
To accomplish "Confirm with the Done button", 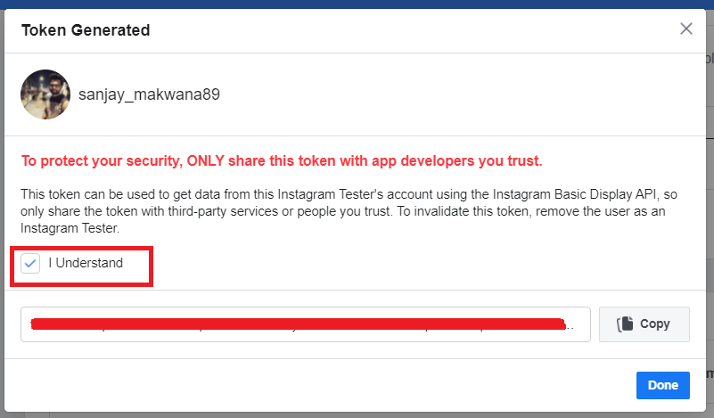I will click(x=662, y=385).
